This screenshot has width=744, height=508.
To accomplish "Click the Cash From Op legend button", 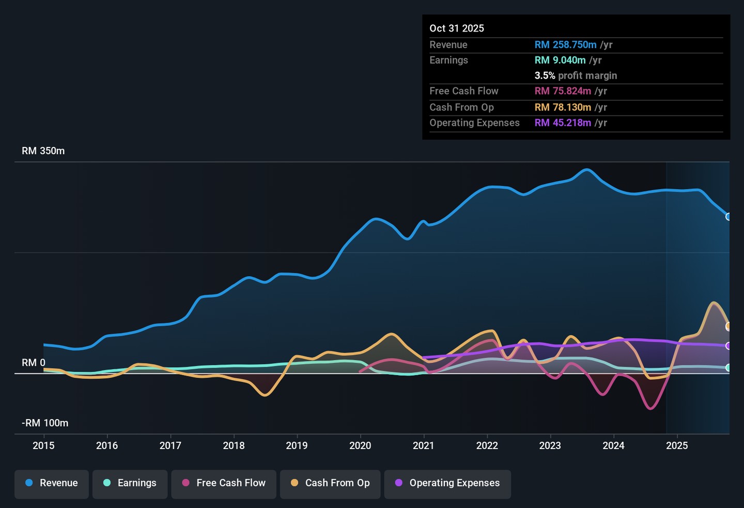I will 330,483.
